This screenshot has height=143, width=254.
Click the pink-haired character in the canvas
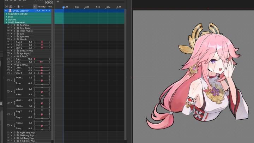point(198,76)
